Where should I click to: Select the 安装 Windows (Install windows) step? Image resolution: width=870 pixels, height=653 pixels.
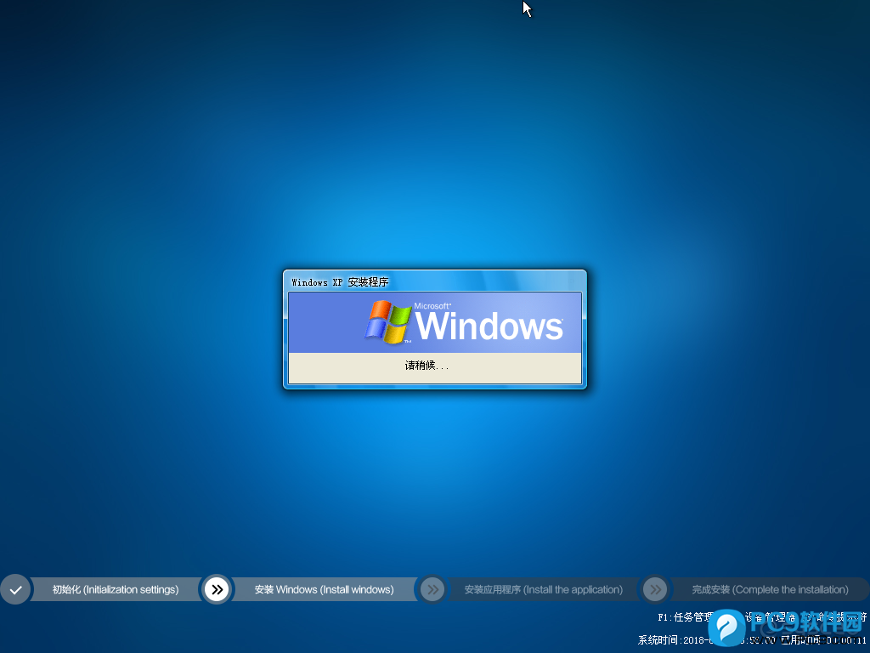point(324,590)
